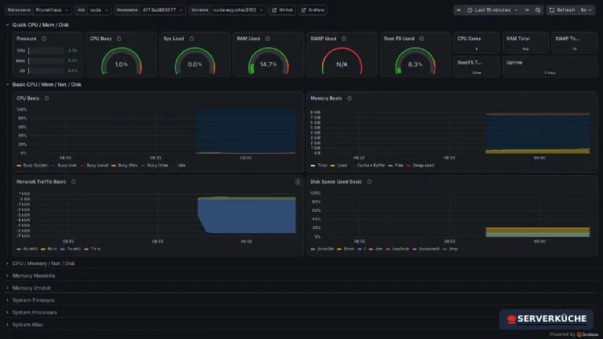Expand the Memory Meminfo row
The image size is (603, 339).
coord(34,276)
